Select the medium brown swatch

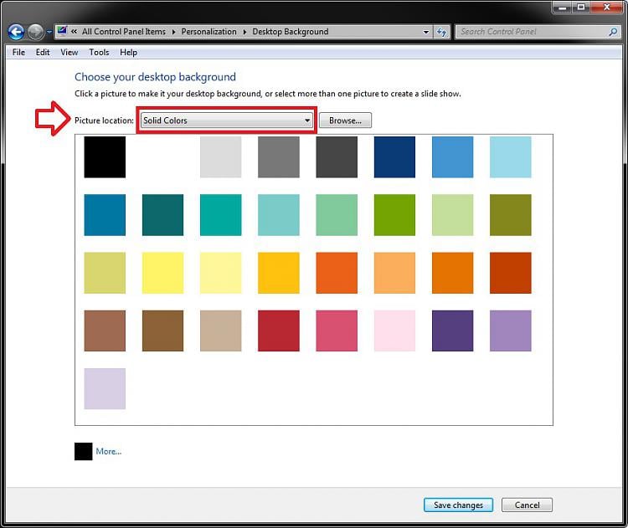(x=162, y=331)
